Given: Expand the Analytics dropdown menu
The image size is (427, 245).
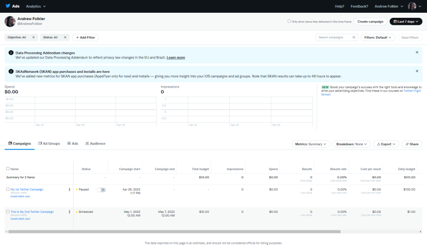Looking at the screenshot, I should [x=36, y=6].
